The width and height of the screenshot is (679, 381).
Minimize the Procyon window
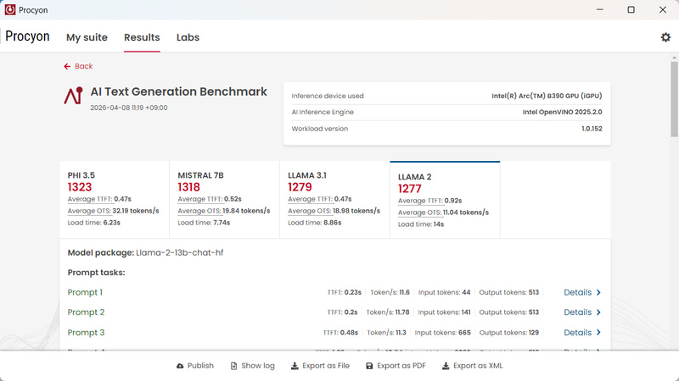point(600,9)
